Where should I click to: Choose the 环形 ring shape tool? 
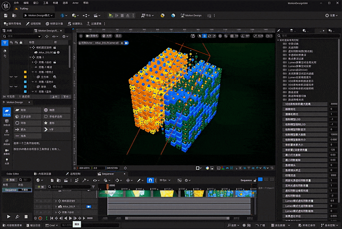pos(28,123)
